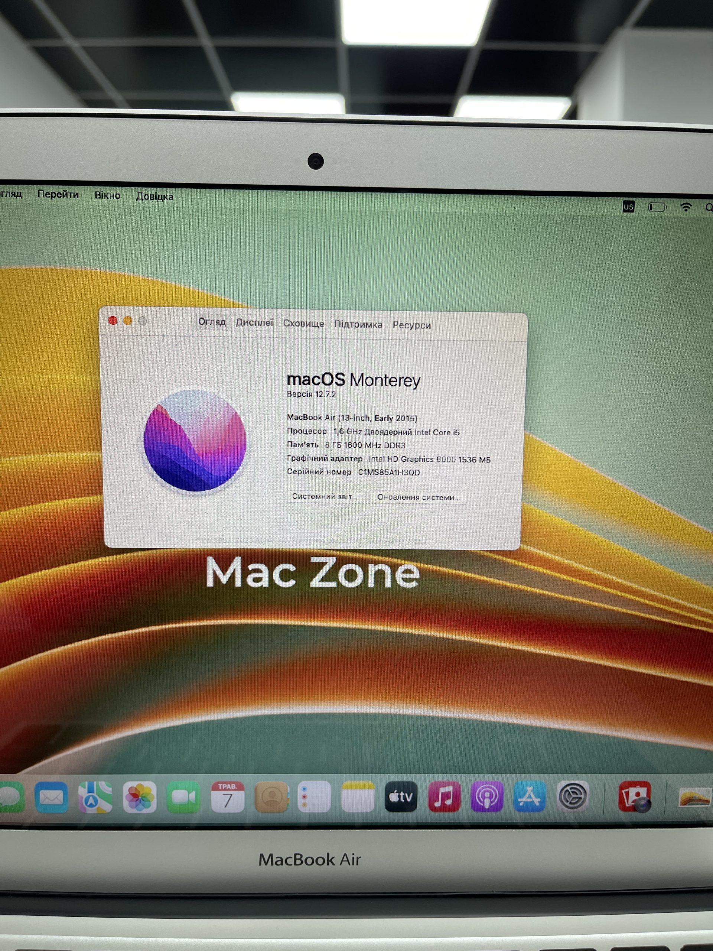Click the macOS Monterey title
The width and height of the screenshot is (713, 951).
[x=353, y=380]
